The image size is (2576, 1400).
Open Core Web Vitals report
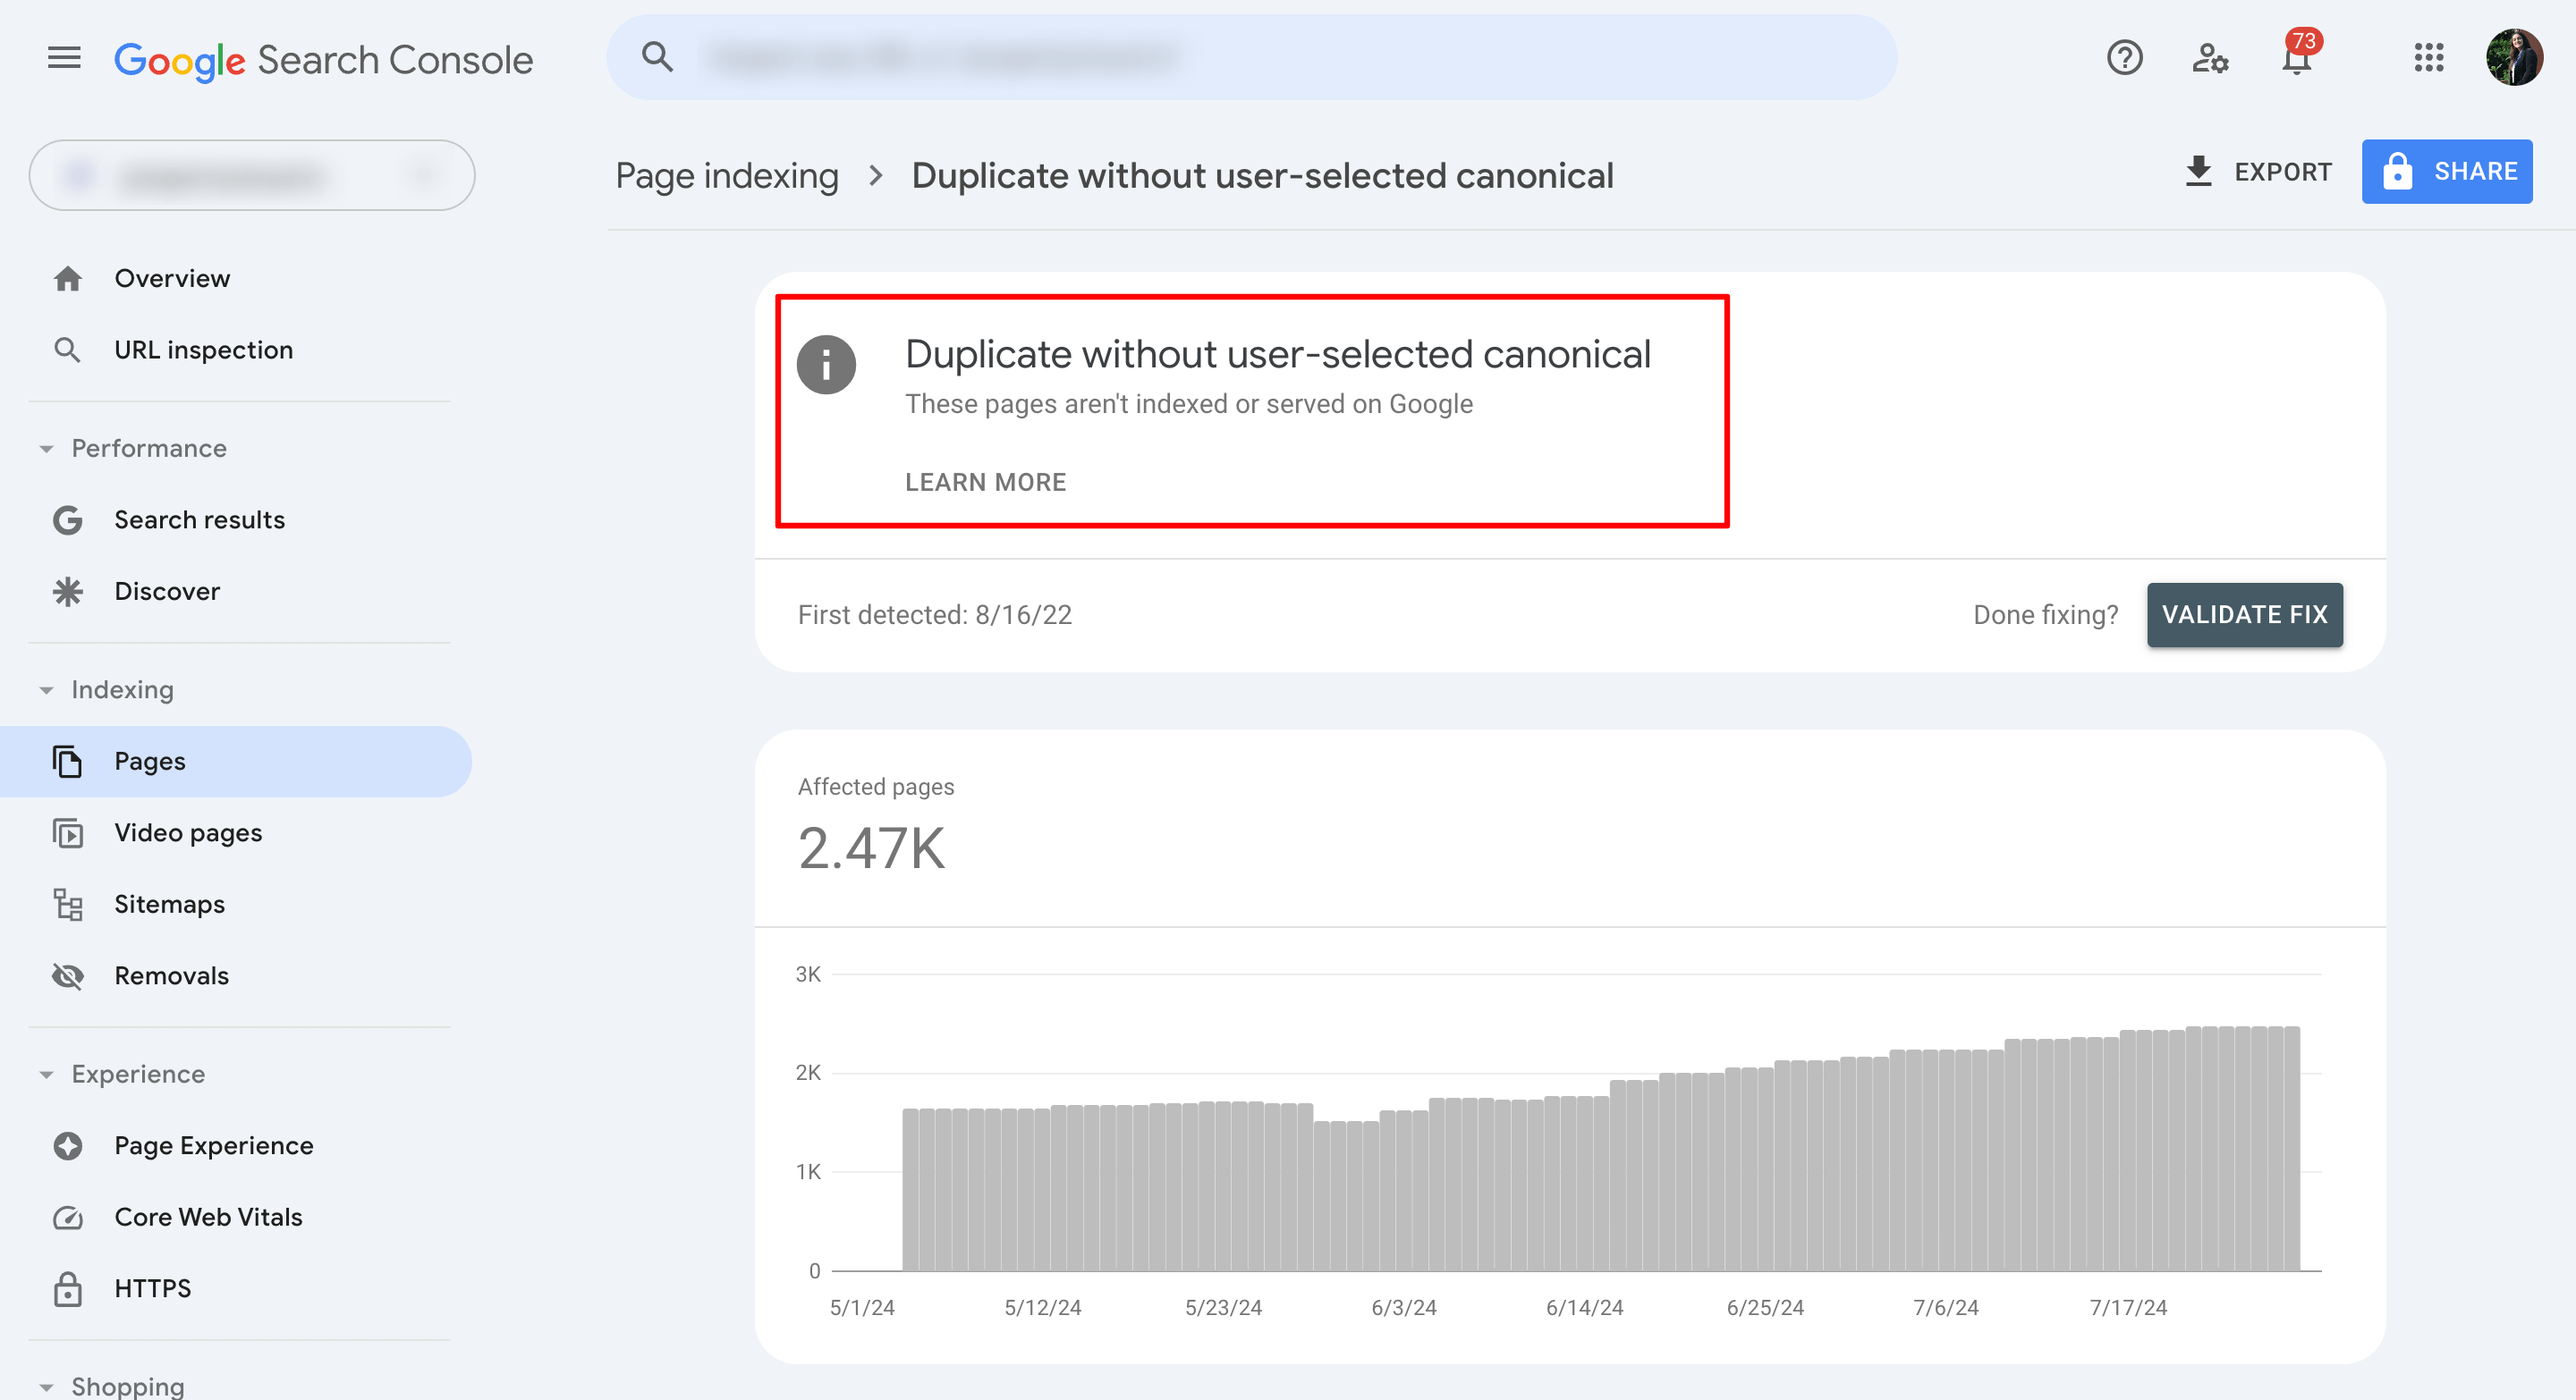click(208, 1217)
